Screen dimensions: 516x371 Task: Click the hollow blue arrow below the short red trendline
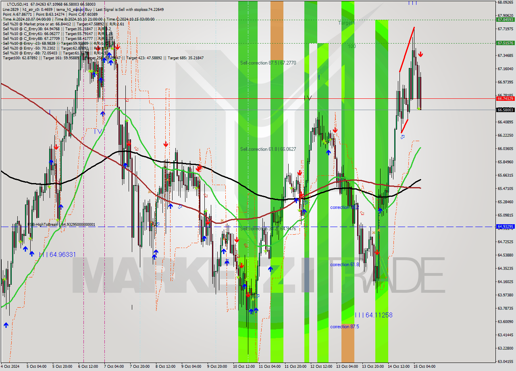coord(402,137)
